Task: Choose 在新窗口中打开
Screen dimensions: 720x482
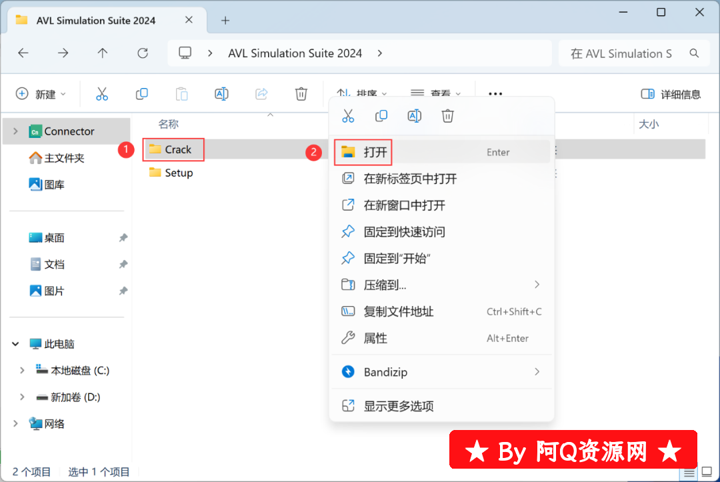Action: [x=441, y=205]
